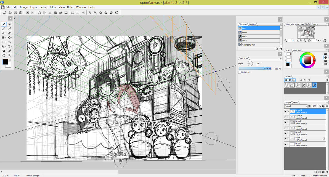Click the Save file toolbar icon
Viewport: 329px width, 177px height.
click(x=15, y=13)
